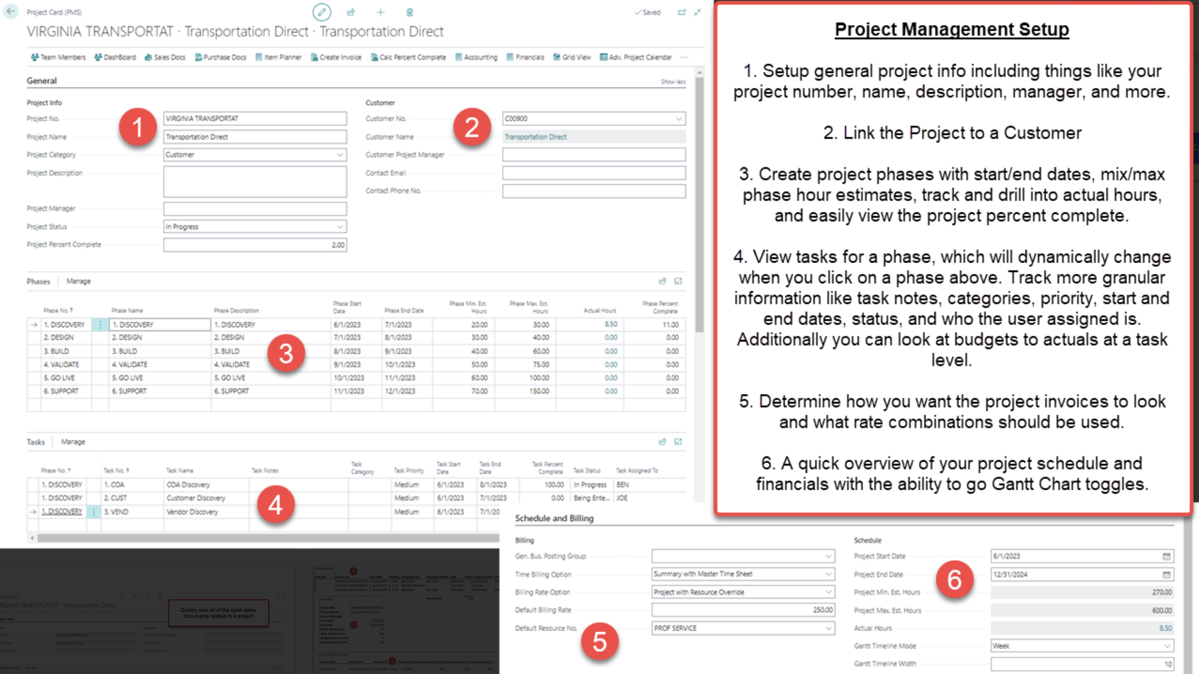
Task: Click Create Invoice action
Action: (336, 57)
